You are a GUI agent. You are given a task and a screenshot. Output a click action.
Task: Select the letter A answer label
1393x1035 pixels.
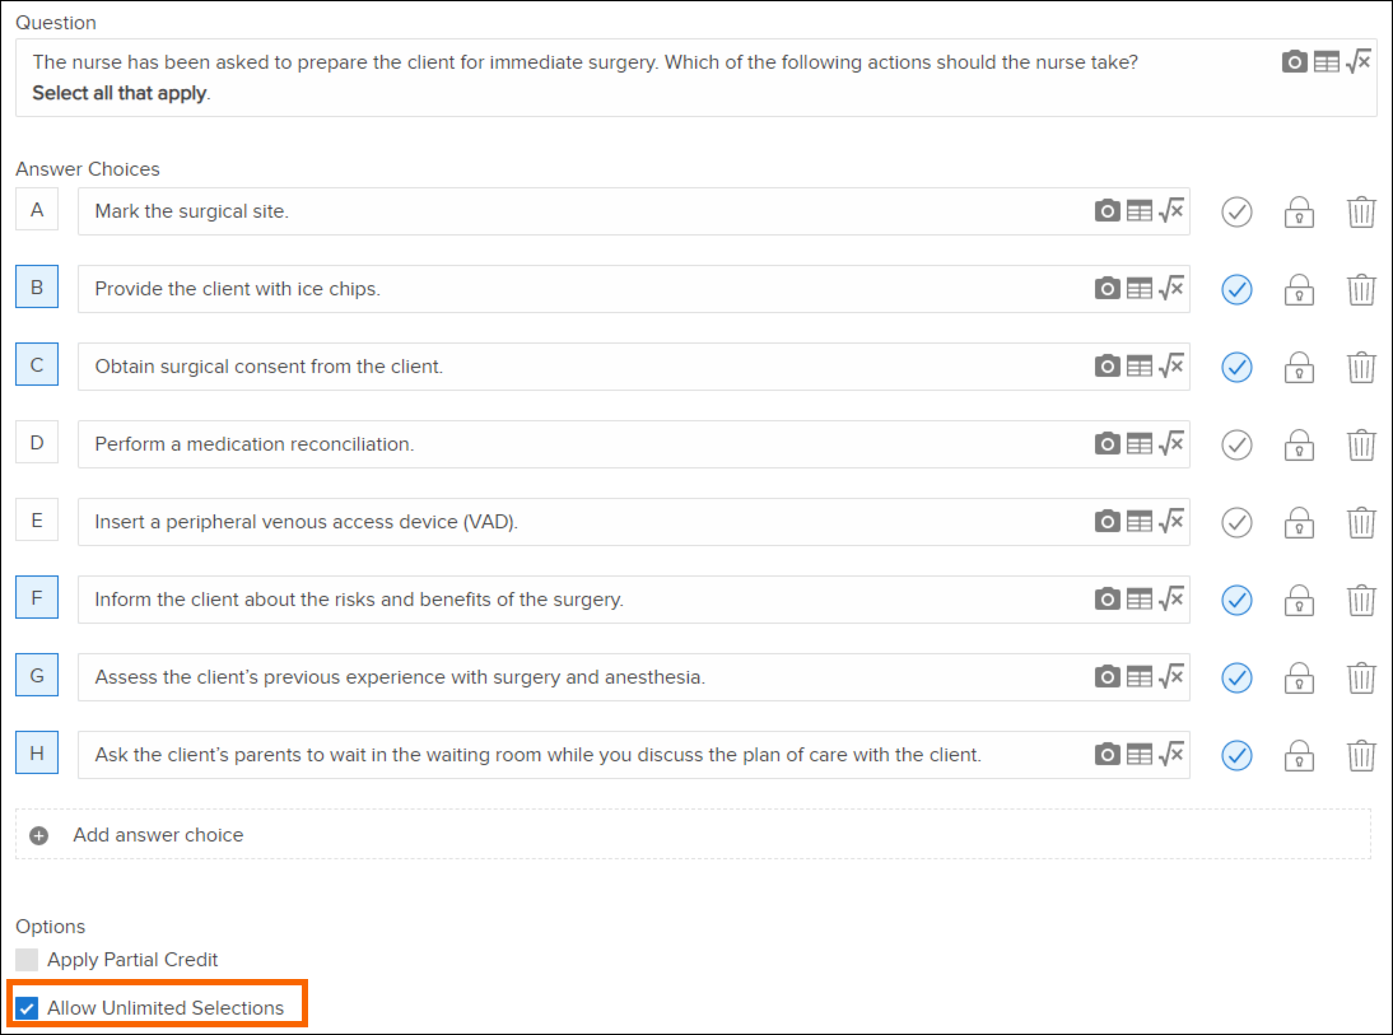pyautogui.click(x=37, y=209)
